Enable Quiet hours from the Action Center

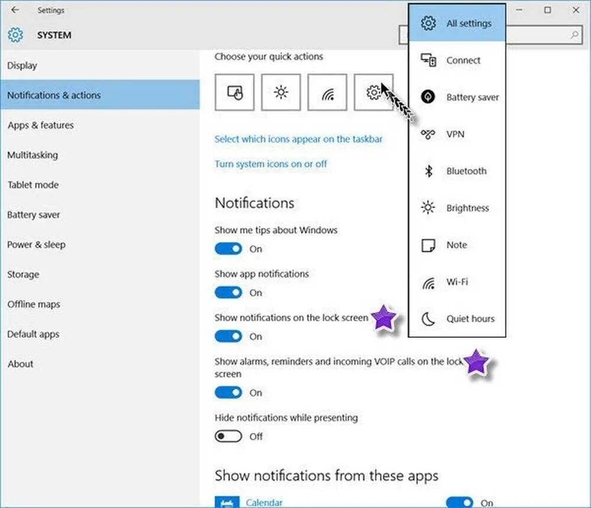click(x=470, y=318)
